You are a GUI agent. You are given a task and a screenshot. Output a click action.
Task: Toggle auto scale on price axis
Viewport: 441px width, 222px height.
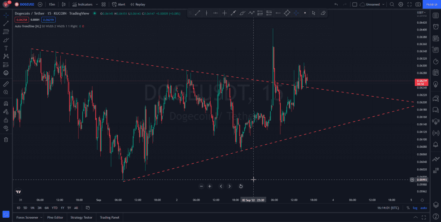423,208
